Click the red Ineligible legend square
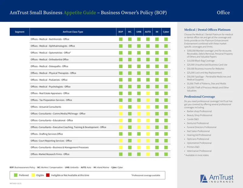The height and width of the screenshot is (188, 243). tap(48, 175)
